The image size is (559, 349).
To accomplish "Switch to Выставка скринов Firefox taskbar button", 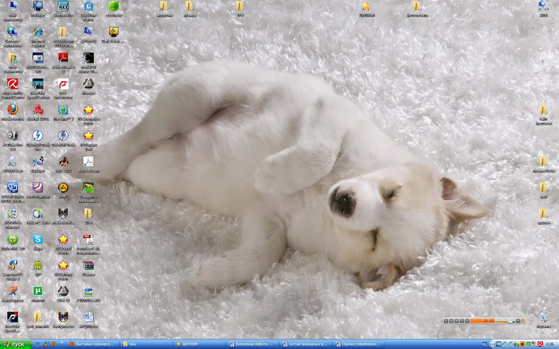I will pos(92,344).
